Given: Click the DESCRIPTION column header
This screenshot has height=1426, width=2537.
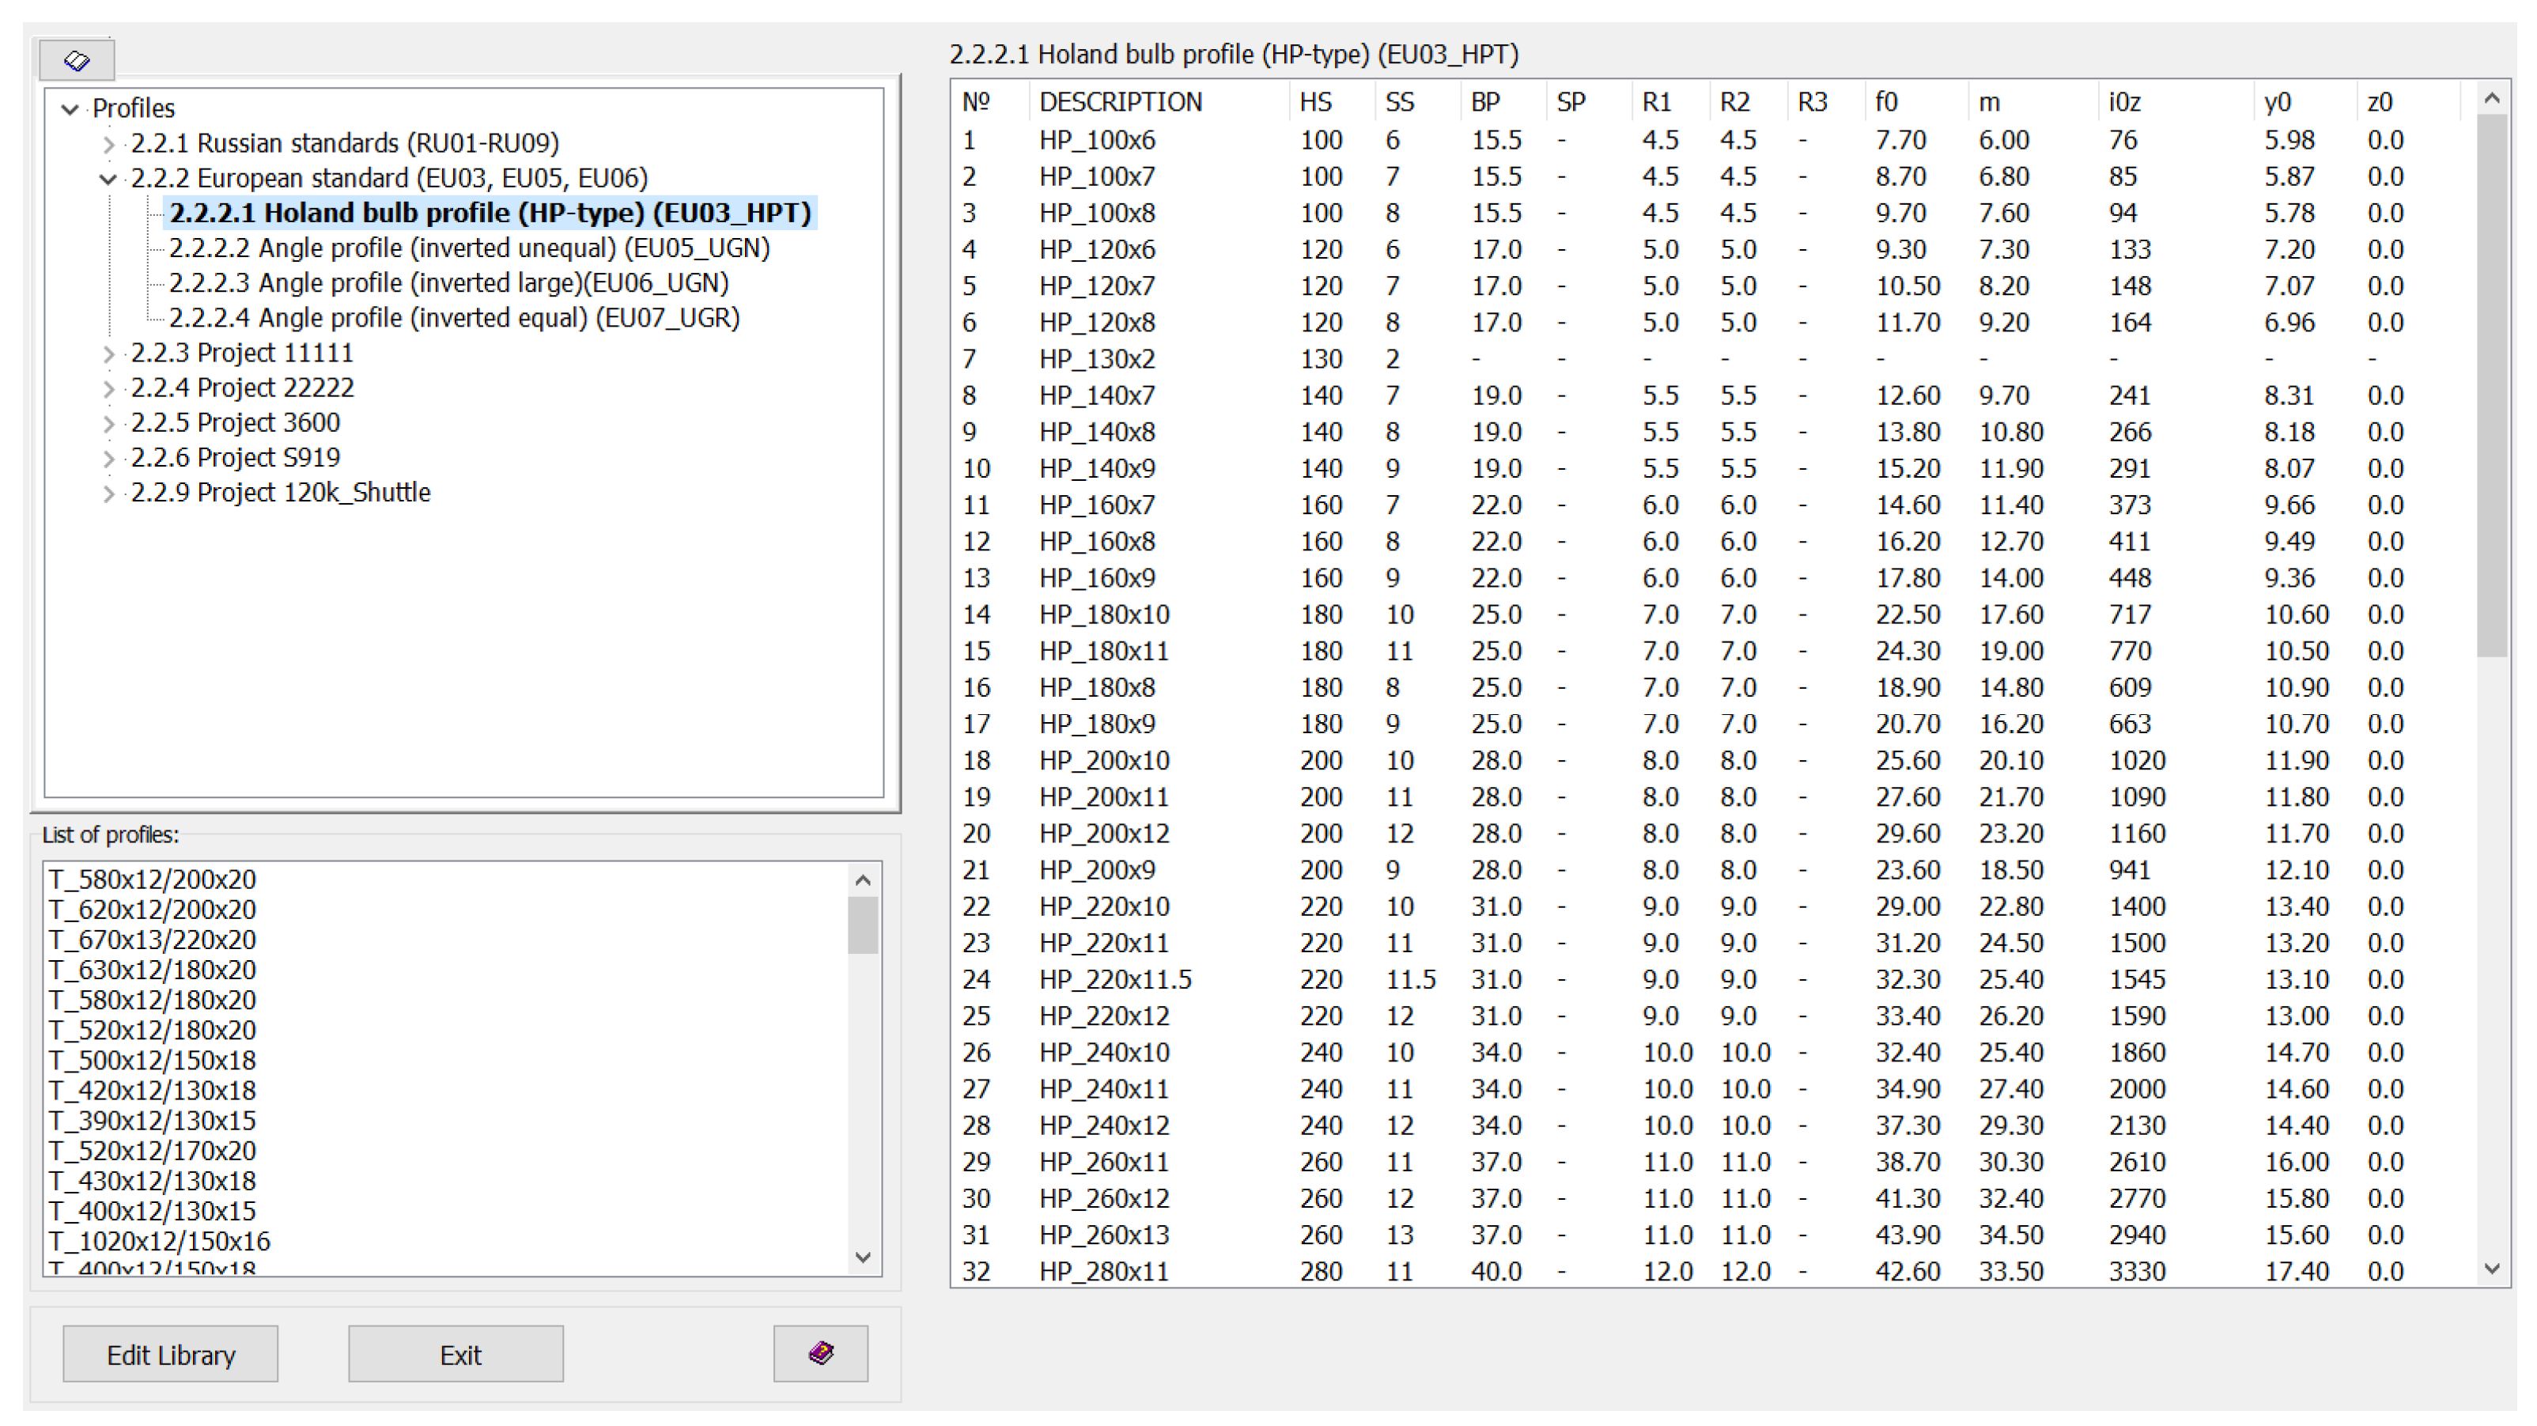Looking at the screenshot, I should click(x=1120, y=102).
